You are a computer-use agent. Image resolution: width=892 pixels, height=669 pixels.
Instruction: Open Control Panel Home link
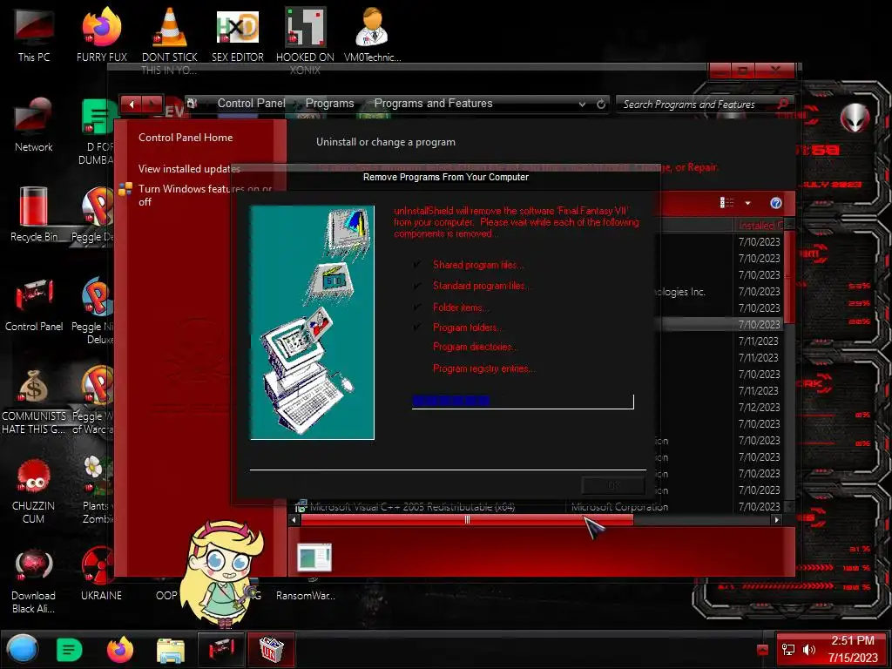186,137
